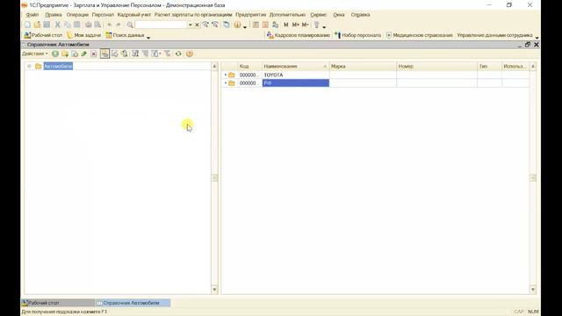Viewport: 562px width, 316px height.
Task: Click the Print preview icon
Action: coord(97,25)
